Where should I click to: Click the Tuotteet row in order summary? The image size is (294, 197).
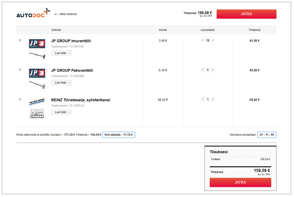tap(240, 159)
